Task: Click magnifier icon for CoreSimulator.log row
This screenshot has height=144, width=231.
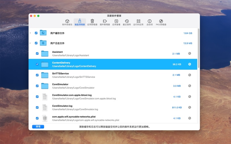Action: [190, 107]
